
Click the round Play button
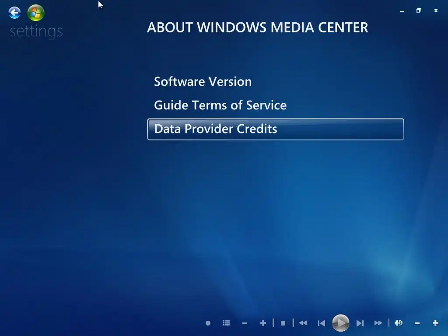(x=340, y=323)
